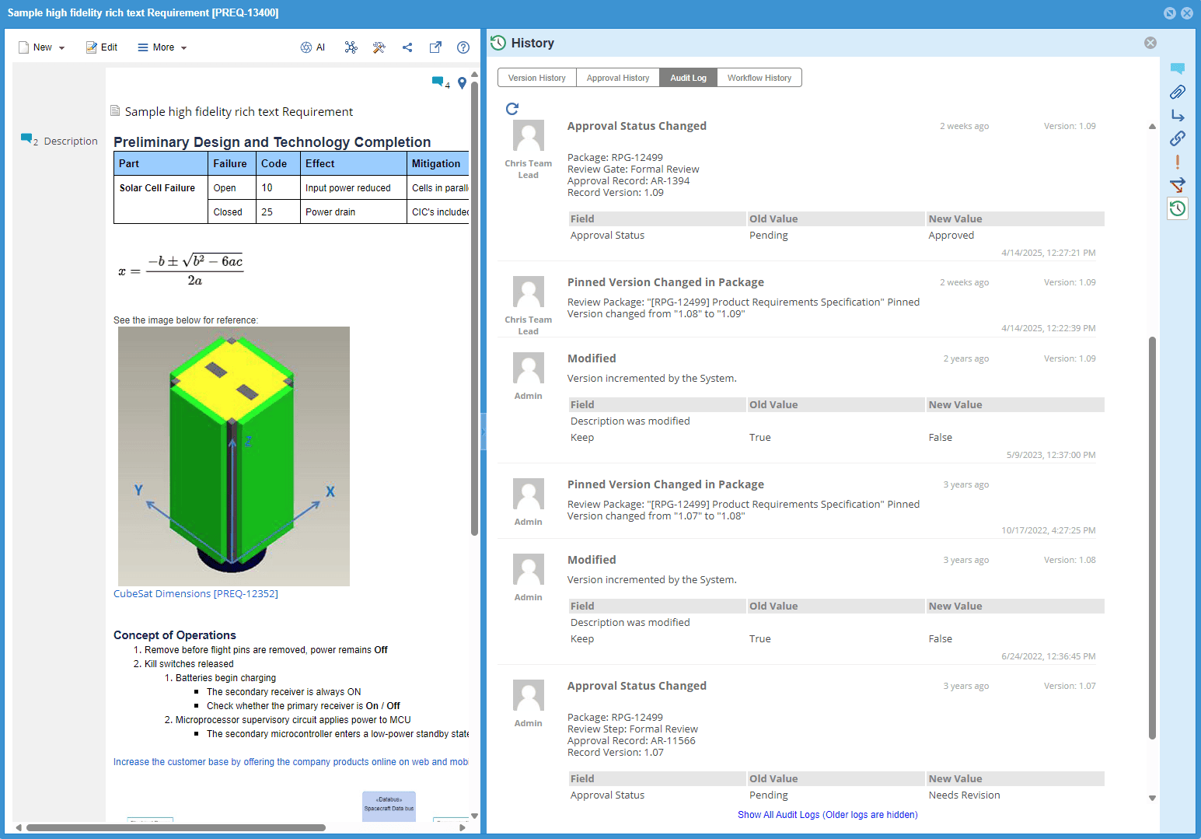Open the hammer and wrench tools icon
This screenshot has height=839, width=1201.
tap(379, 47)
